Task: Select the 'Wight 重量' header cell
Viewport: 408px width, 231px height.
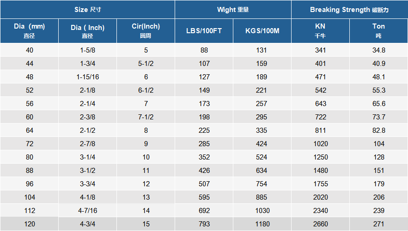Action: (233, 10)
